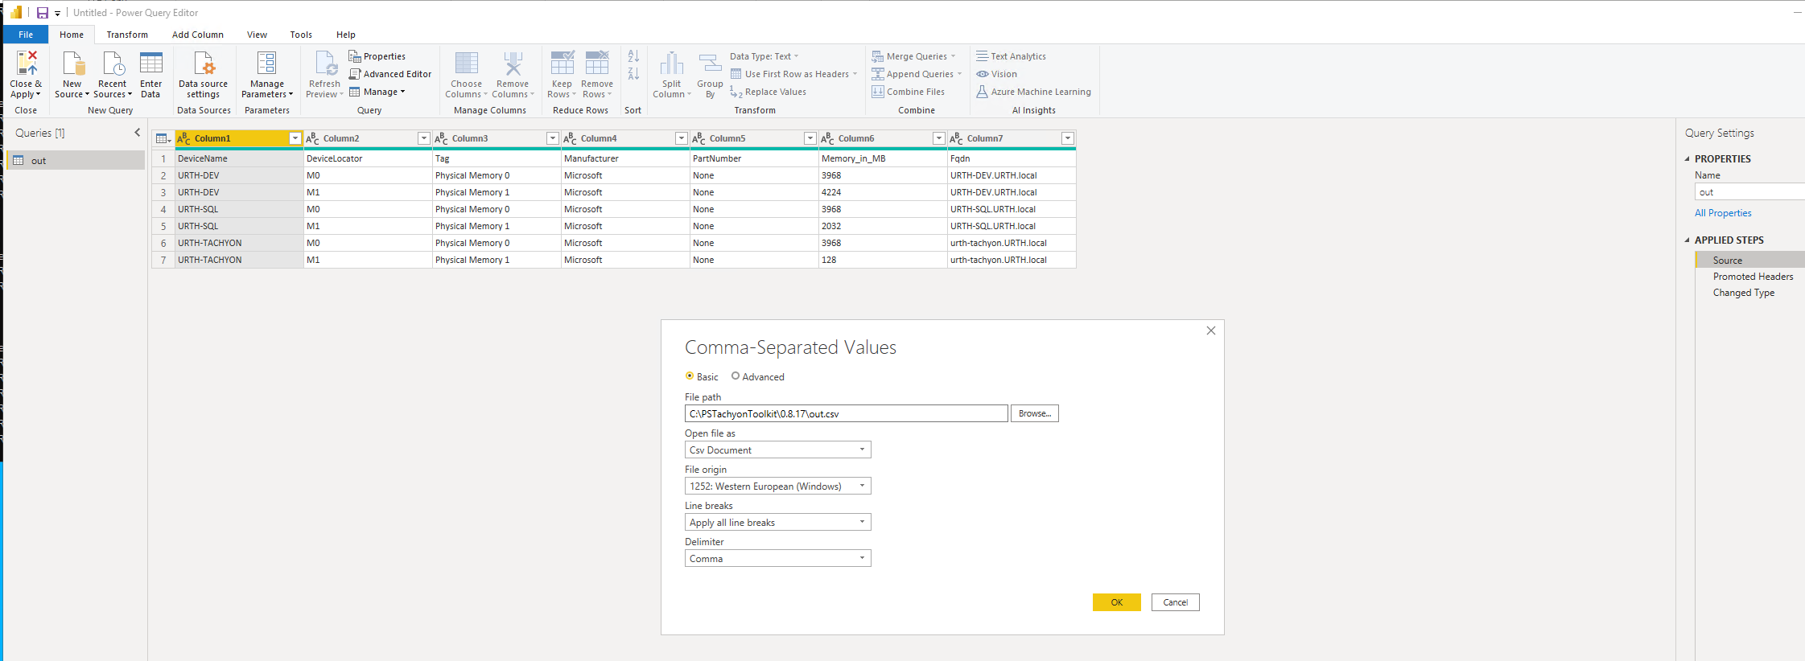Open the Merge Queries dropdown
The height and width of the screenshot is (661, 1805).
pyautogui.click(x=913, y=56)
